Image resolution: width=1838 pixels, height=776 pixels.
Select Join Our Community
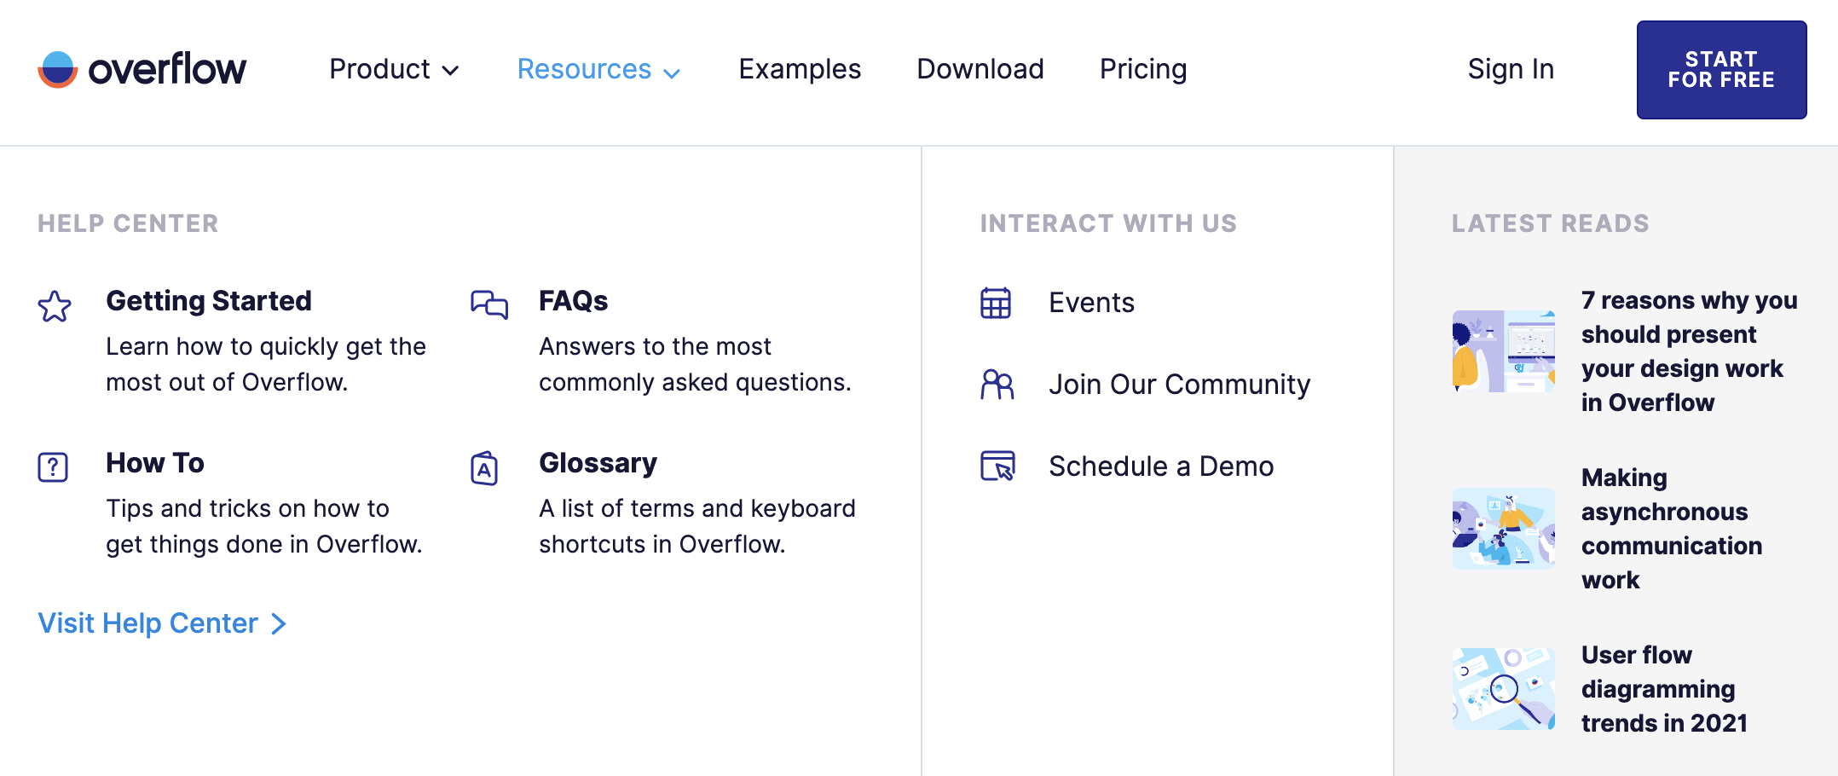1179,385
